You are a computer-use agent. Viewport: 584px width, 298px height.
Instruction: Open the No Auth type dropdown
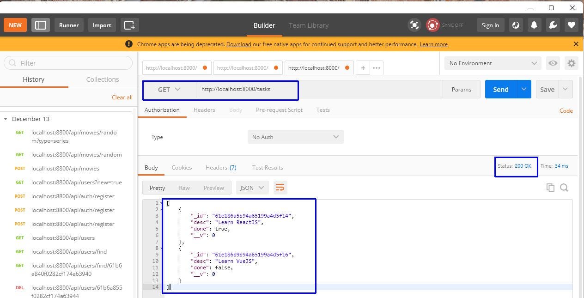(x=295, y=137)
